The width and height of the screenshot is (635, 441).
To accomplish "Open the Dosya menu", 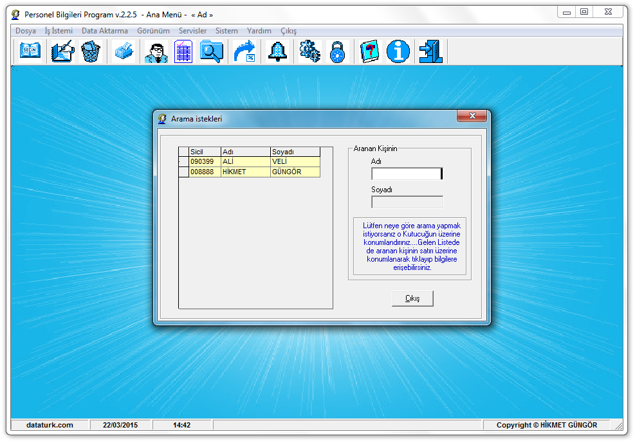I will point(26,31).
